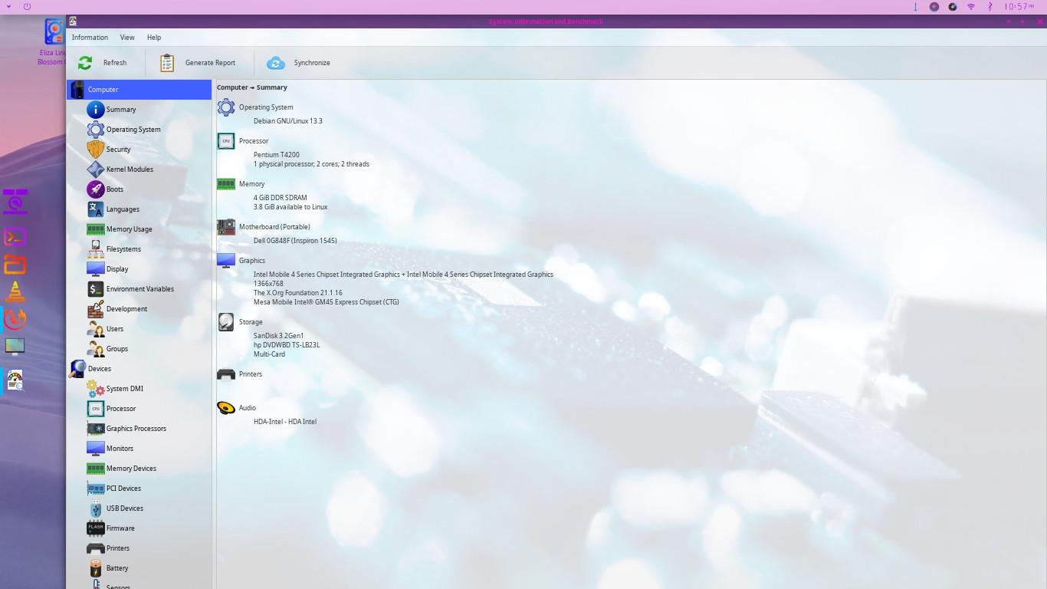The height and width of the screenshot is (589, 1047).
Task: Select the Battery entry
Action: (117, 568)
